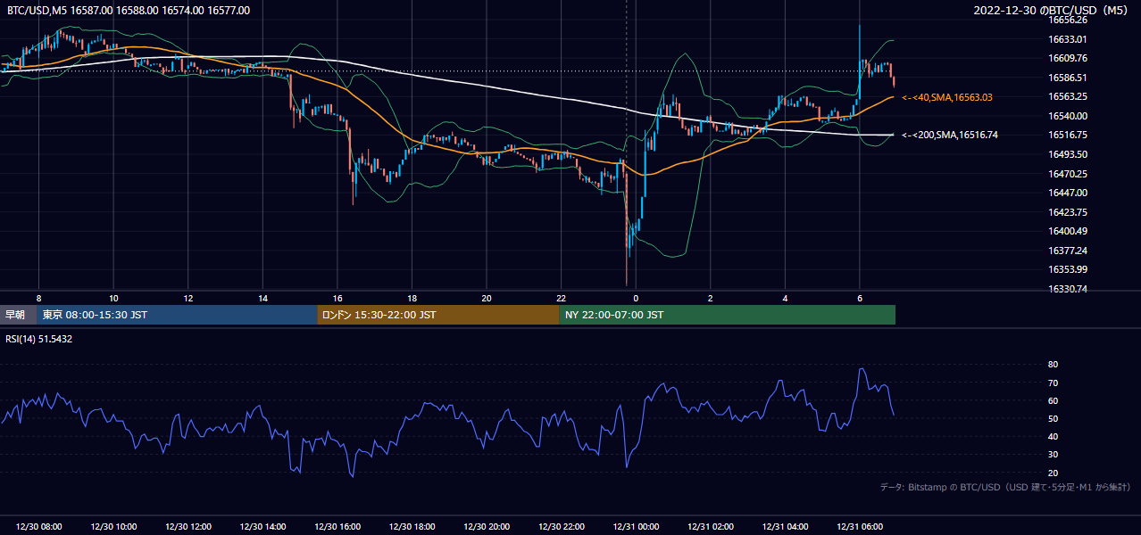Viewport: 1141px width, 535px height.
Task: Click the '12/30 16:00' time label
Action: tap(337, 527)
